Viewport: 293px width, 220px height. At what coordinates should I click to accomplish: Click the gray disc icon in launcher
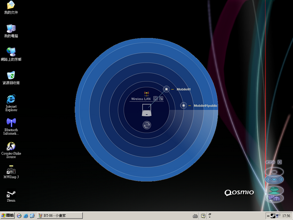point(274,172)
